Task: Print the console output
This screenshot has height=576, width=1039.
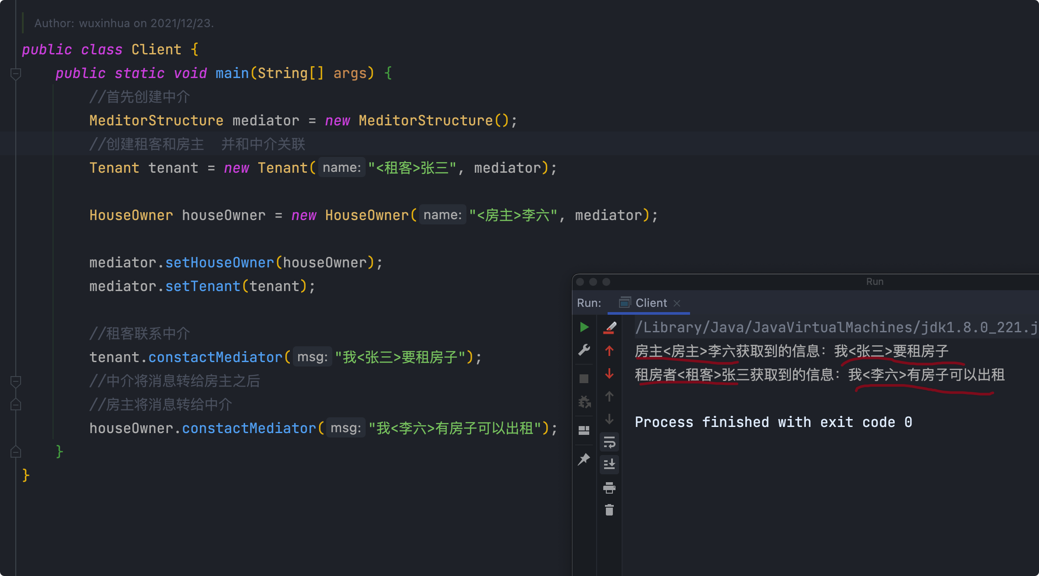Action: 609,487
